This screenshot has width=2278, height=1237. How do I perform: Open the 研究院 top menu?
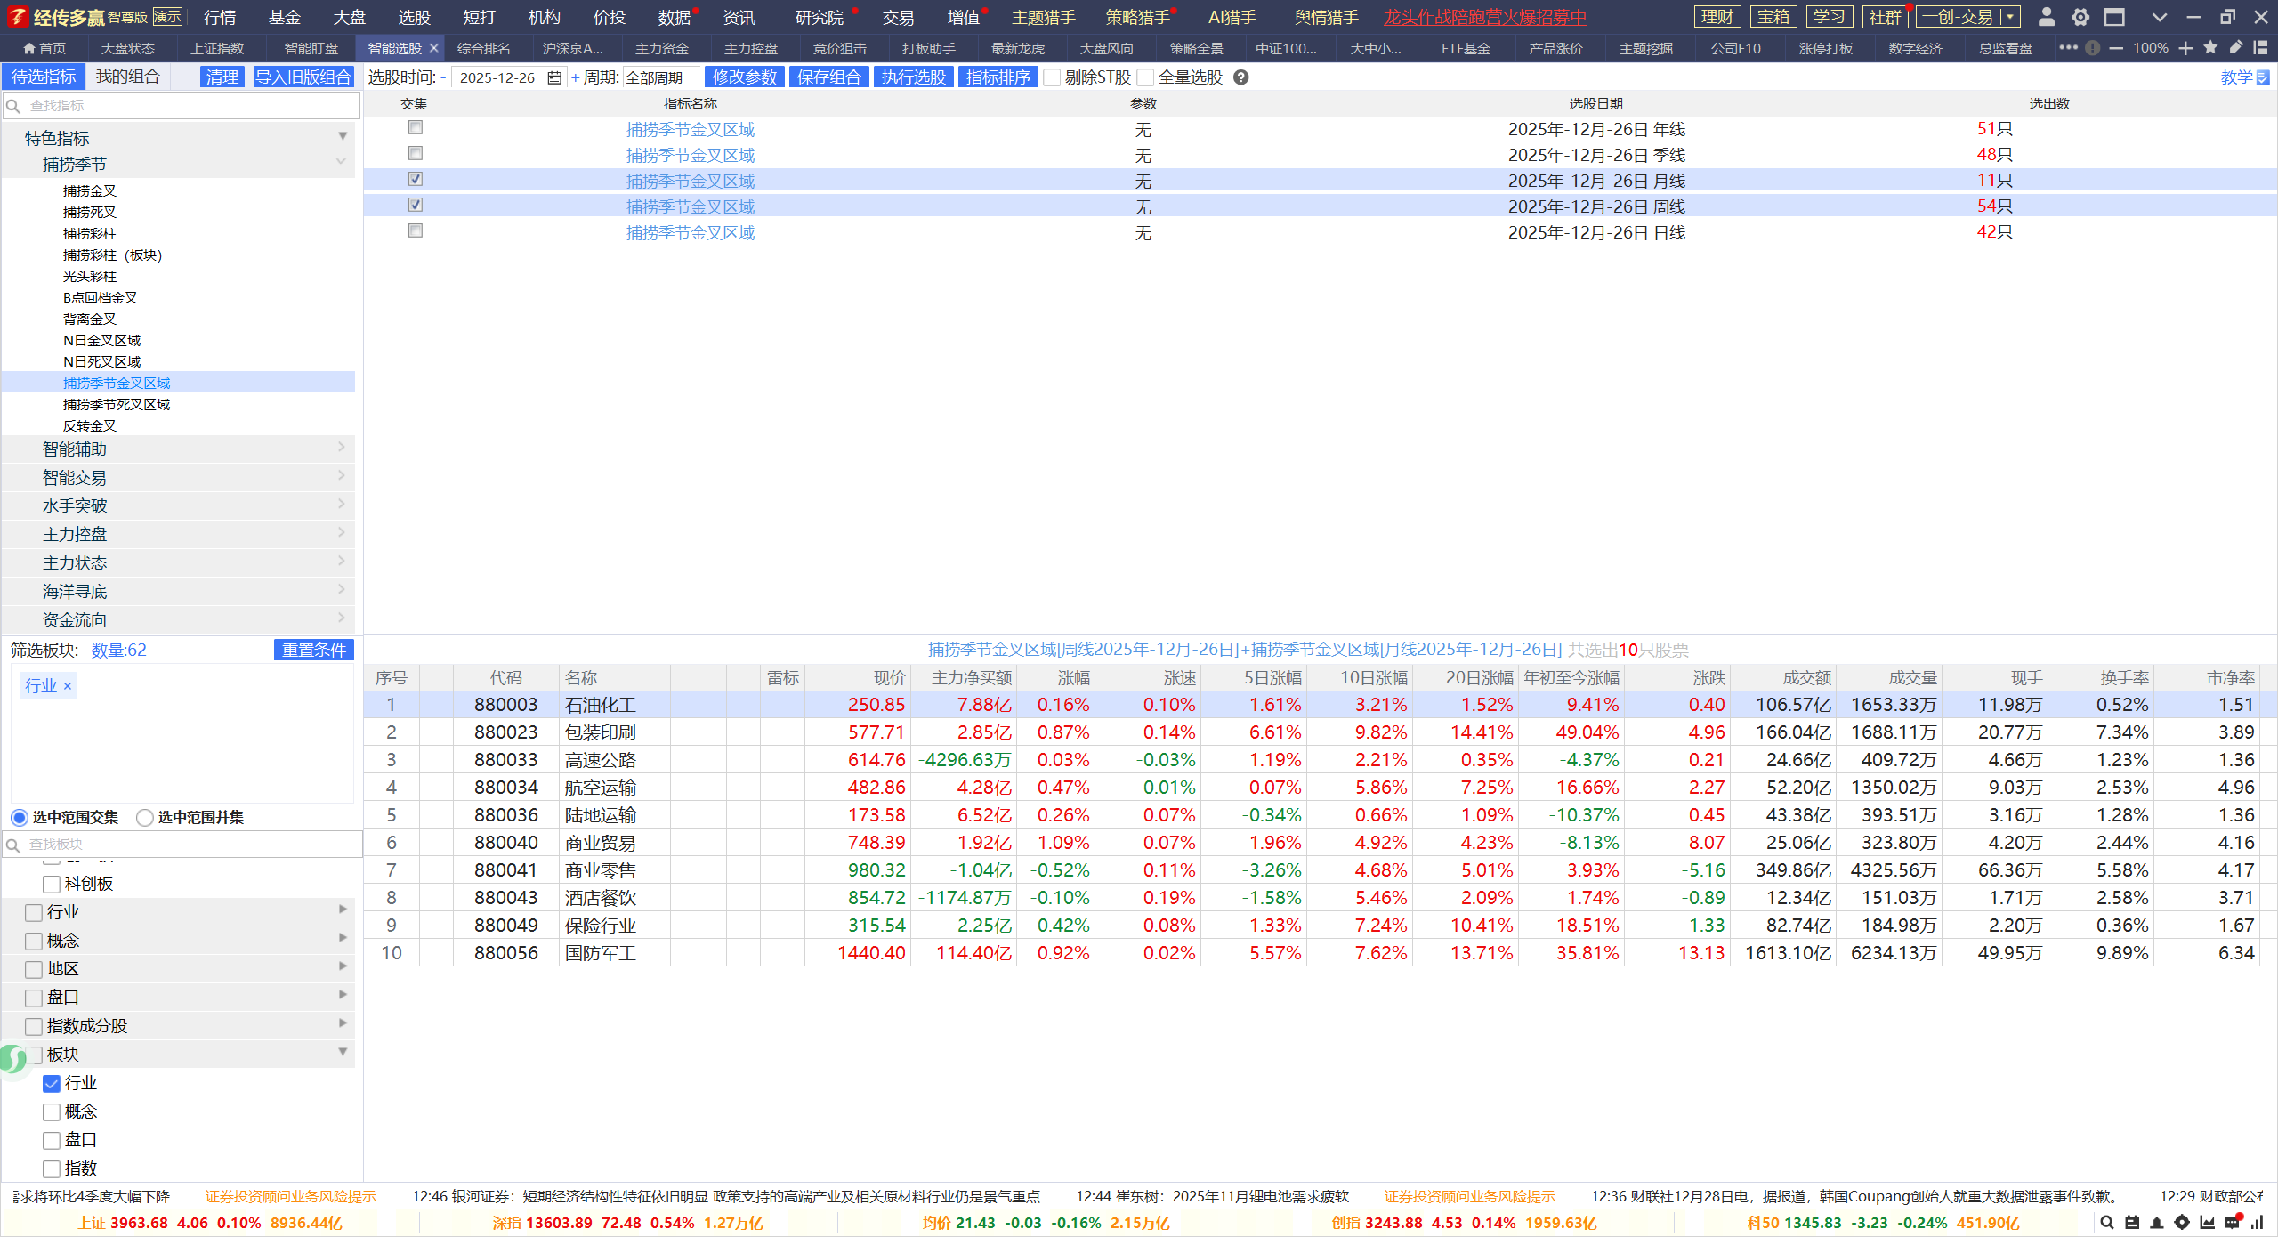(x=819, y=17)
